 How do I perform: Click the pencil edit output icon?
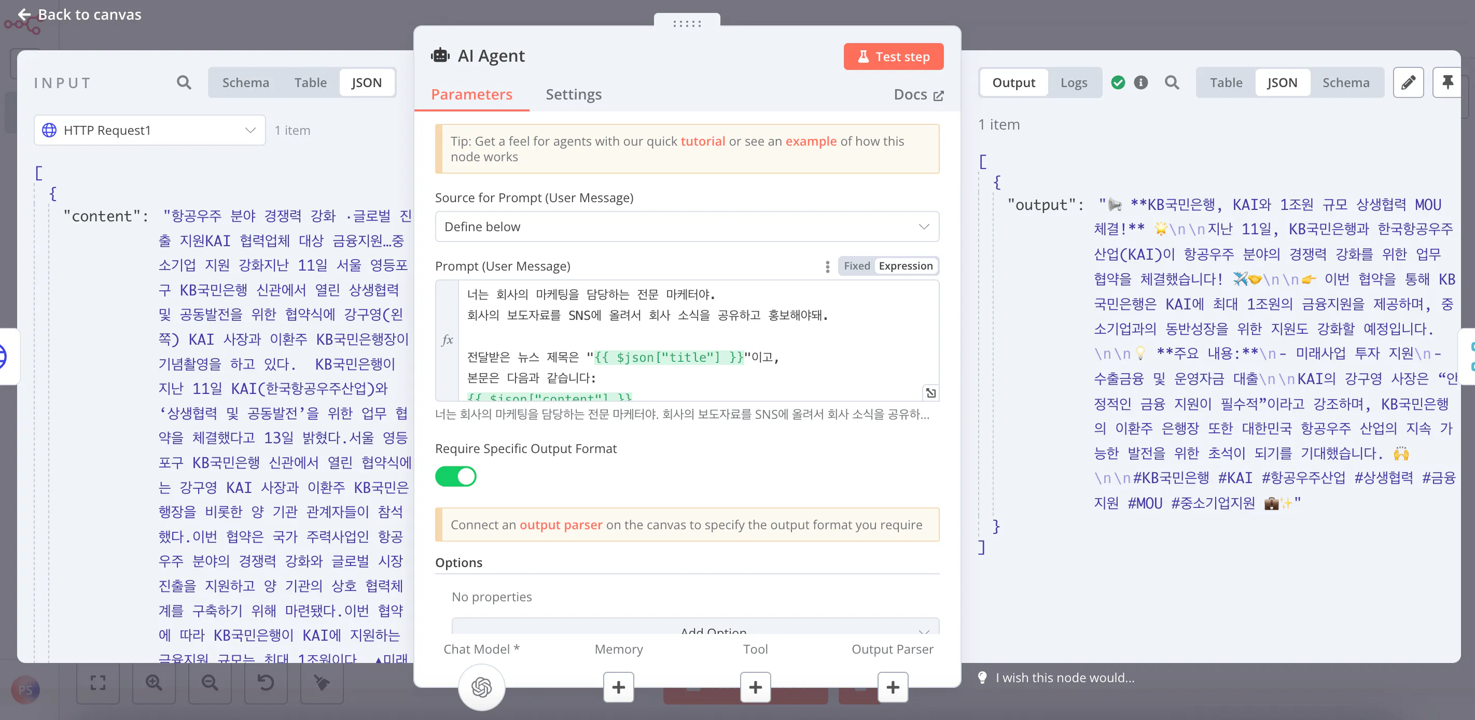(1408, 82)
